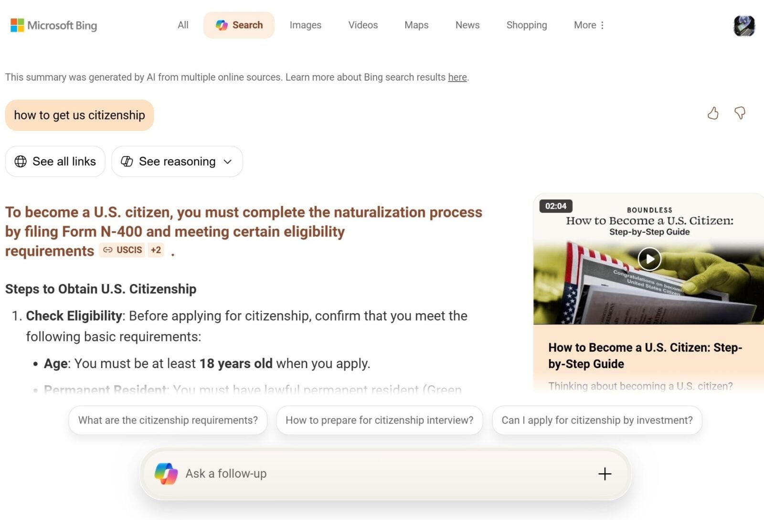
Task: Click the thumbs up feedback icon
Action: (x=713, y=113)
